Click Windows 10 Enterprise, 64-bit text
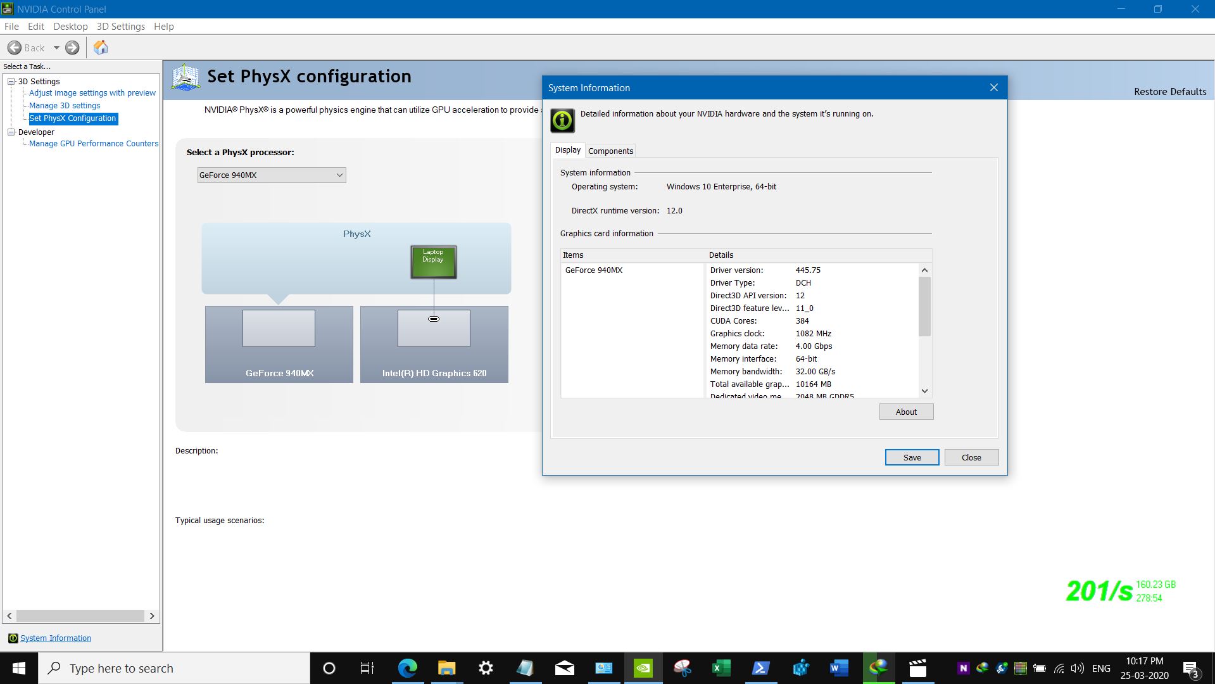 click(721, 186)
